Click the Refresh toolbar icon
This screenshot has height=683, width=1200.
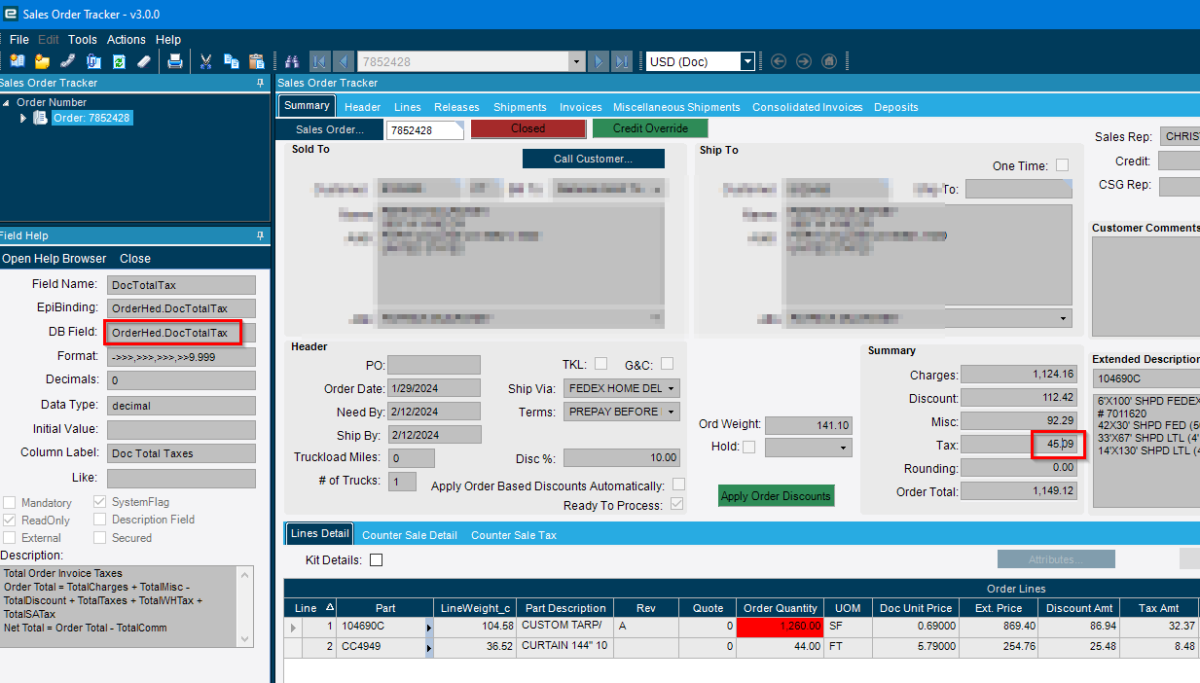click(x=119, y=61)
